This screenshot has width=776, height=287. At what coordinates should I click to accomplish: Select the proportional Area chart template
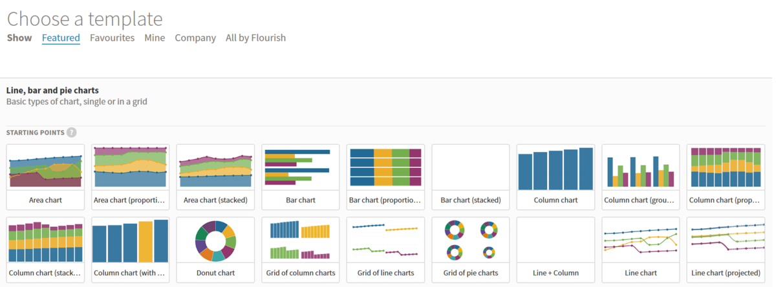(130, 176)
